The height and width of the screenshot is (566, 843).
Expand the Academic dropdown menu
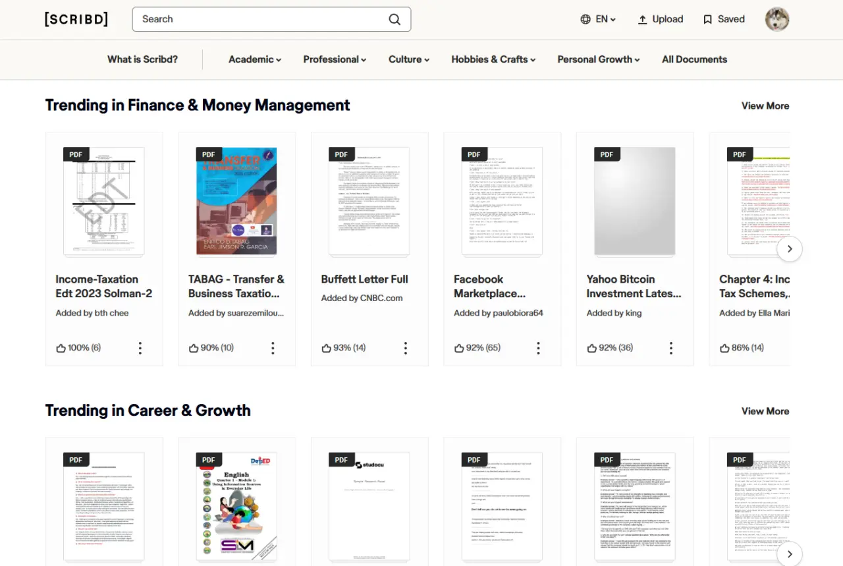click(x=255, y=59)
